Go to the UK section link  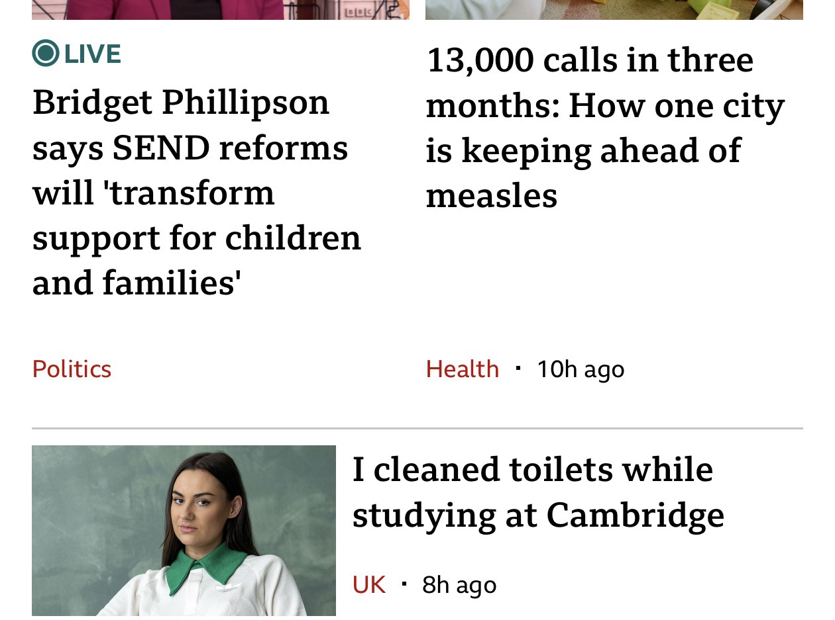(x=368, y=585)
